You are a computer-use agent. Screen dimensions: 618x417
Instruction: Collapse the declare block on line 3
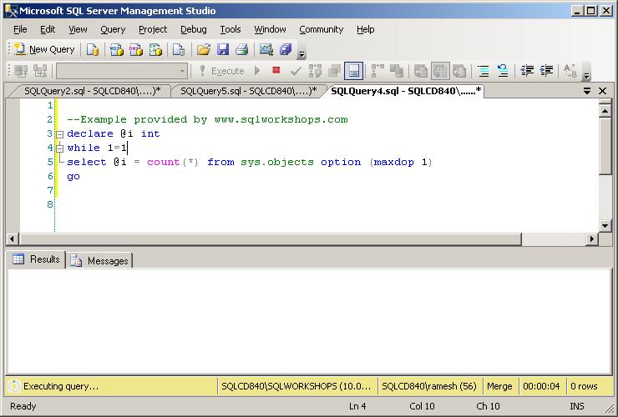(x=59, y=134)
